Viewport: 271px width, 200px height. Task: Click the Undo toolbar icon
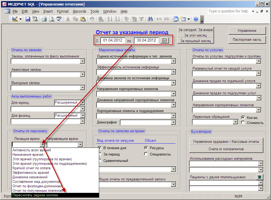(92, 19)
